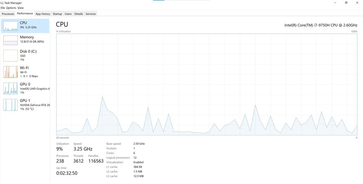363x184 pixels.
Task: Switch to the Startup tab
Action: click(57, 14)
